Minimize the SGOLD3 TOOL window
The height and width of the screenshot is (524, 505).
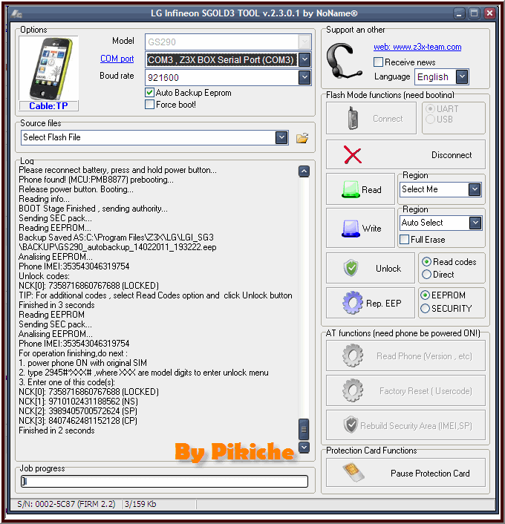coord(459,13)
